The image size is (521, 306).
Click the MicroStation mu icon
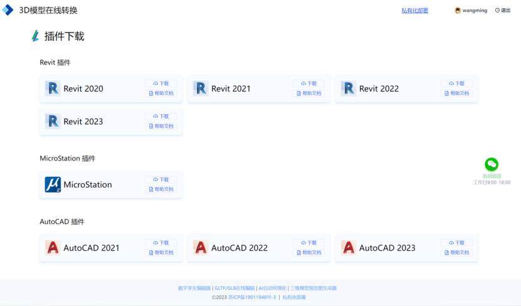[53, 184]
